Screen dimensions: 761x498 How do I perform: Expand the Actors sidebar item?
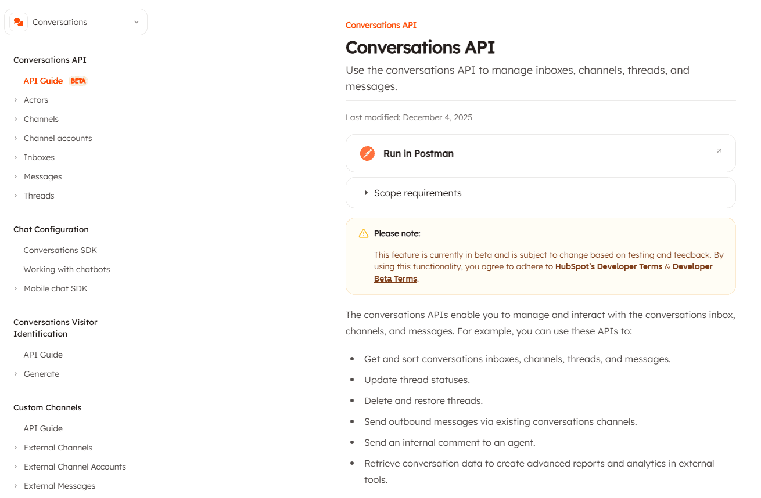click(x=35, y=100)
